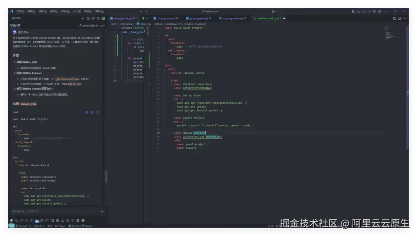Viewport: 417px width, 236px height.
Task: Close the first store_preset.gd tab
Action: 137,19
